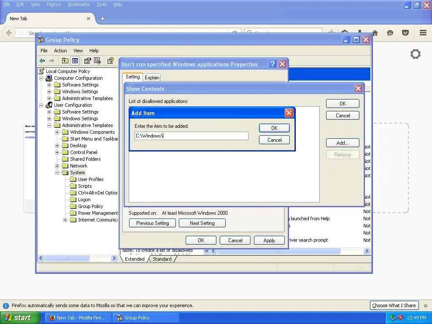
Task: Open a new Firefox tab with plus icon
Action: (x=103, y=19)
